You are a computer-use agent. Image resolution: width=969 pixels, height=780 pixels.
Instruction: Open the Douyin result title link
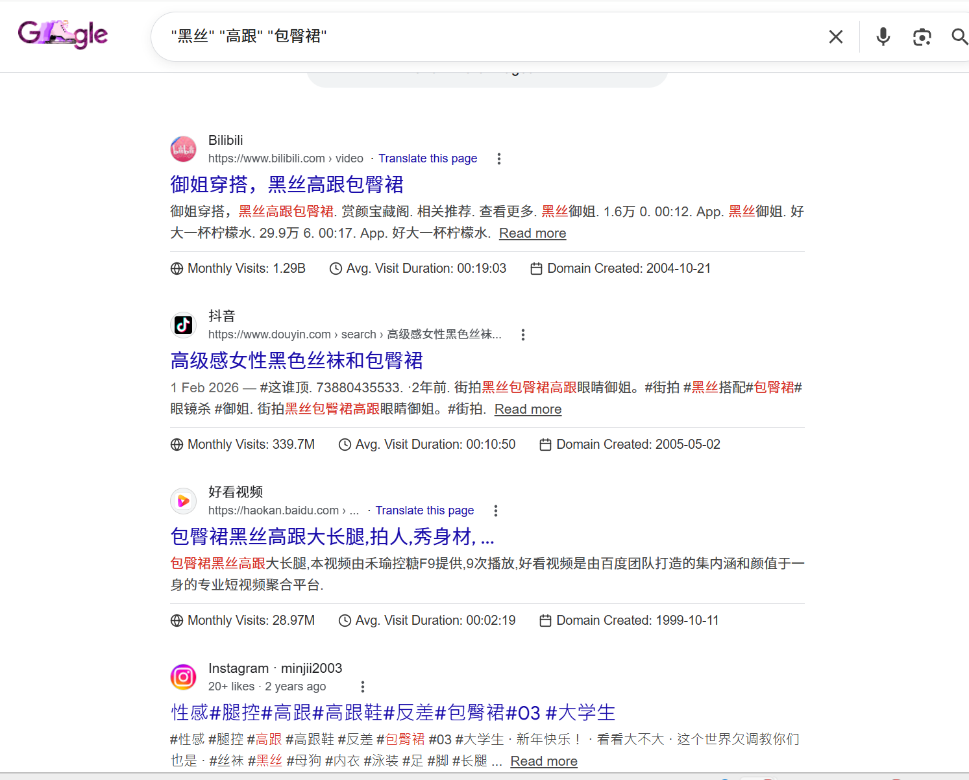pos(296,361)
